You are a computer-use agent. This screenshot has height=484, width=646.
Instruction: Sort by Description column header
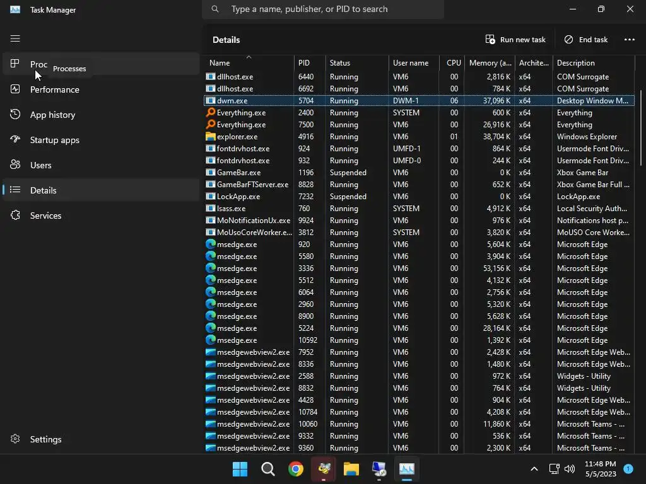(x=594, y=62)
